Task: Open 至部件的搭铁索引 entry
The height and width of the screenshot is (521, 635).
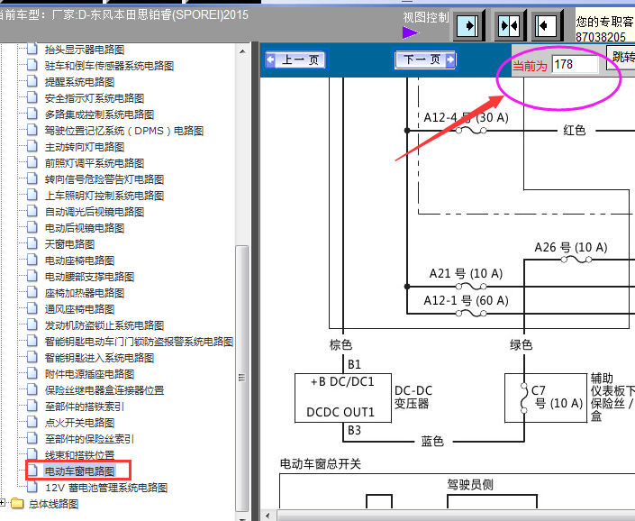Action: coord(85,407)
